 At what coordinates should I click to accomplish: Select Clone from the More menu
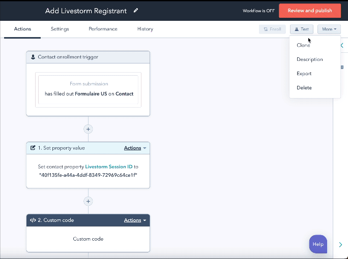tap(303, 45)
